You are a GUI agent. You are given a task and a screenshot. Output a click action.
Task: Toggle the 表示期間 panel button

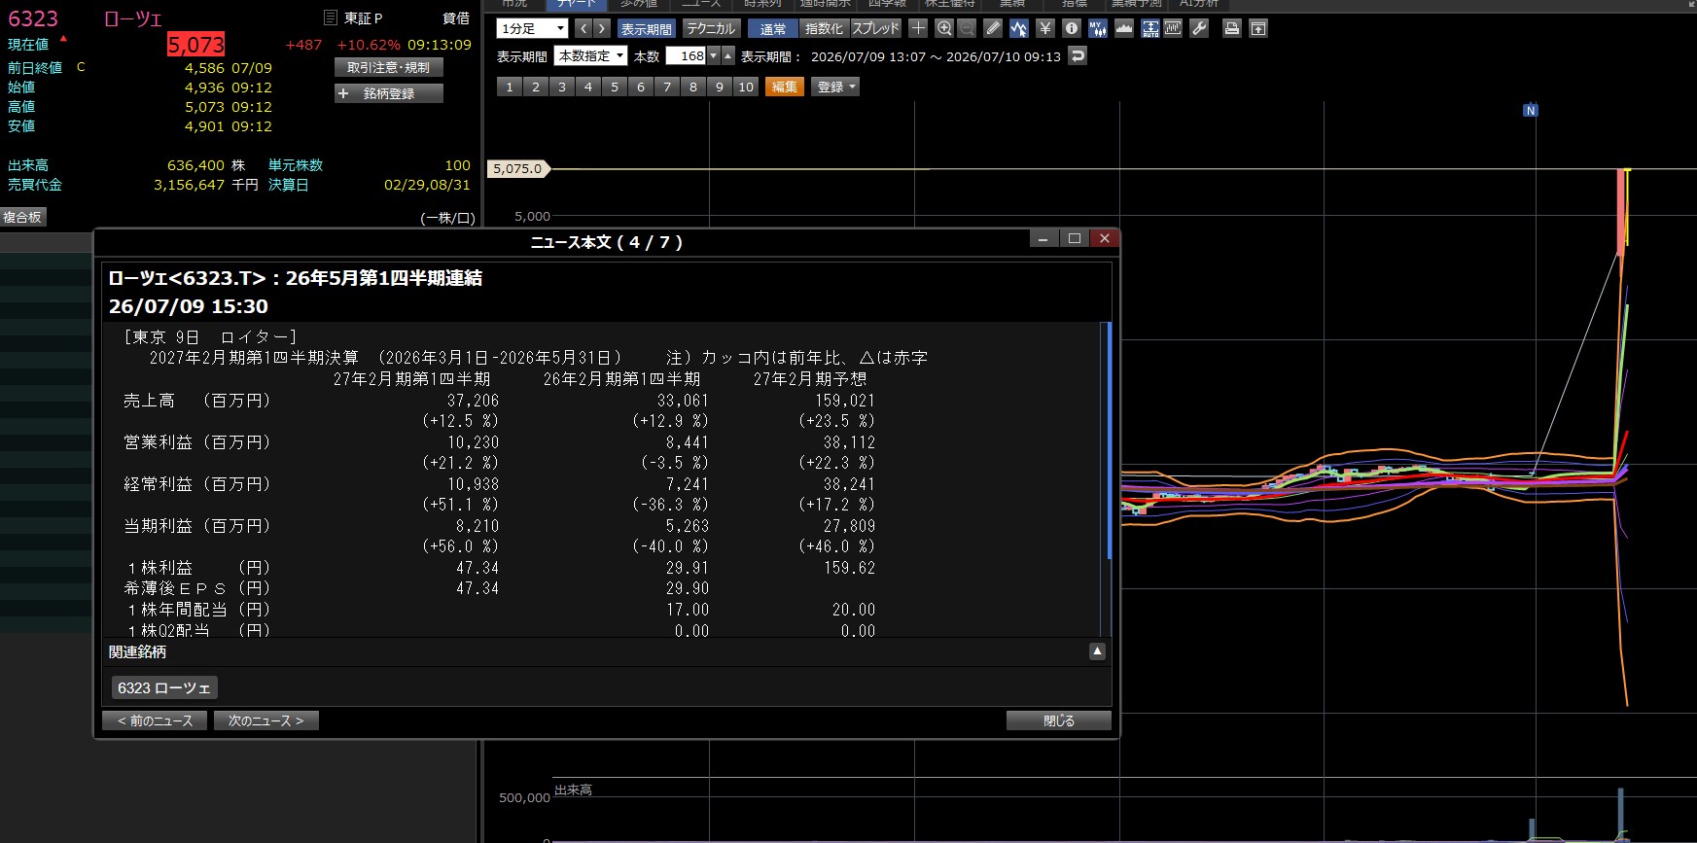point(646,28)
